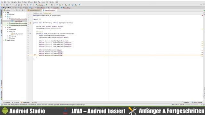Run the app with green play icon
This screenshot has width=205, height=115.
point(46,5)
